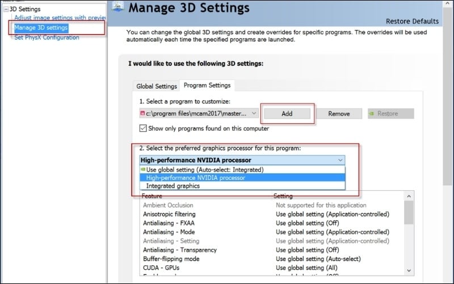The image size is (454, 284).
Task: Click the Restore button with NVIDIA icon
Action: [x=391, y=114]
